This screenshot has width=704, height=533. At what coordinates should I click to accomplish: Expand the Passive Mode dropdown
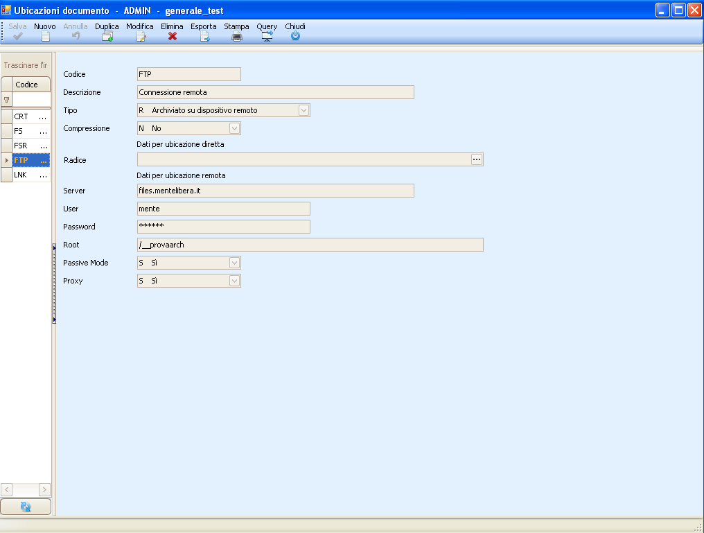234,263
